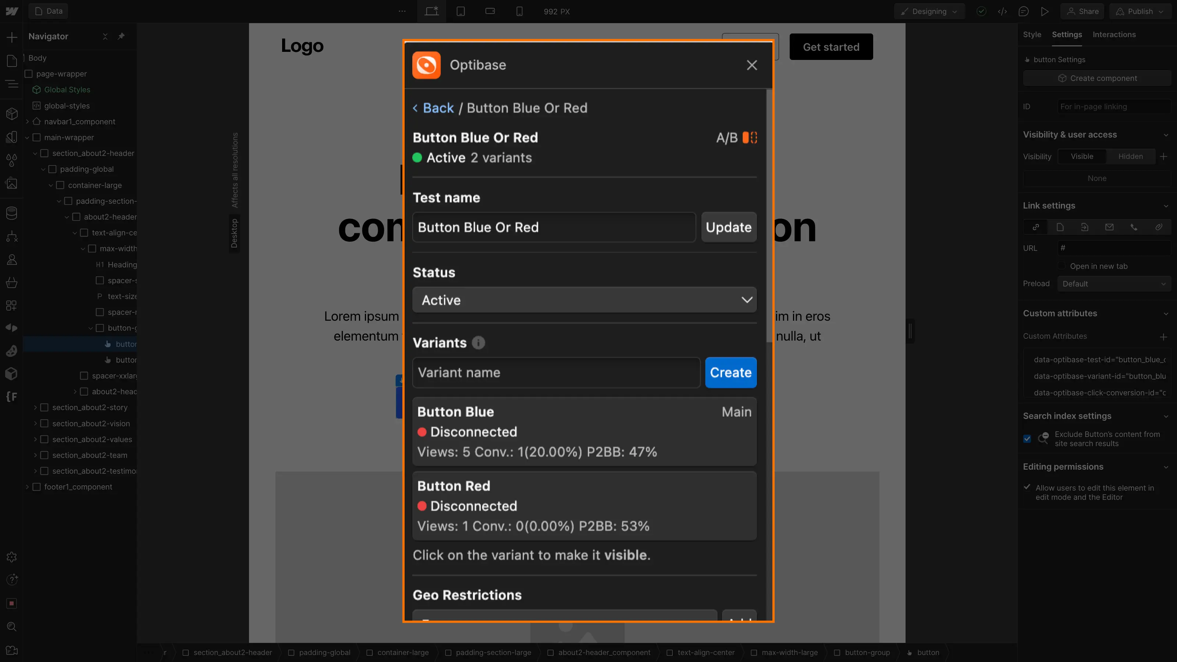Click the Variants info icon
The width and height of the screenshot is (1177, 662).
point(479,343)
